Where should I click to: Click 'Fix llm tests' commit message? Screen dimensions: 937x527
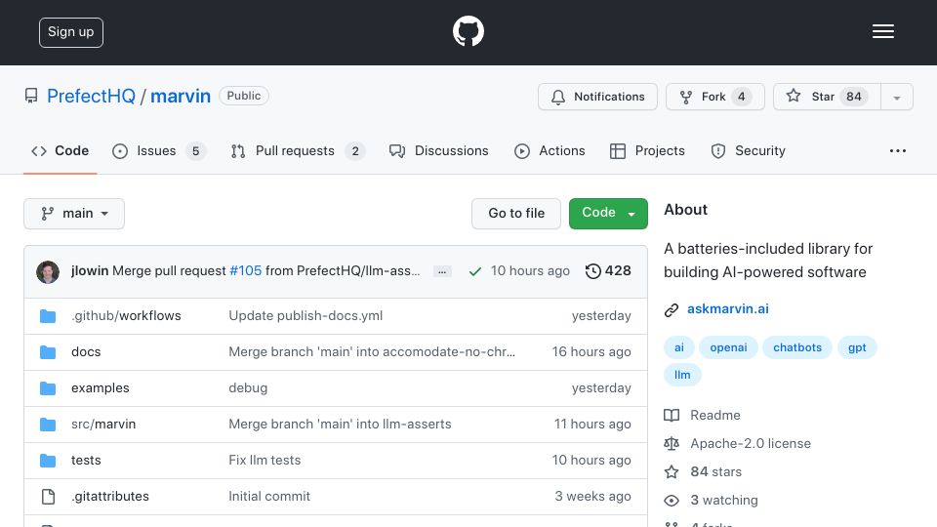265,461
